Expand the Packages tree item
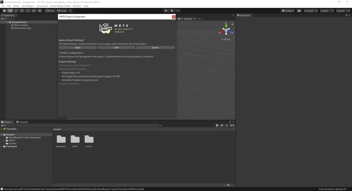 (2, 146)
